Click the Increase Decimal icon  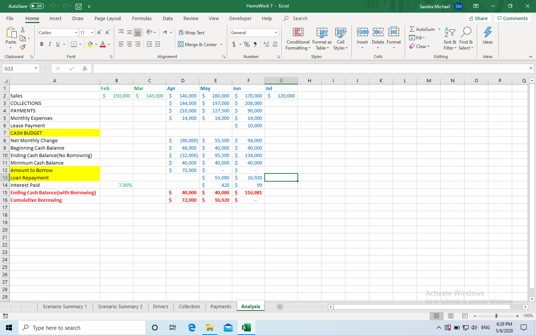tap(267, 44)
